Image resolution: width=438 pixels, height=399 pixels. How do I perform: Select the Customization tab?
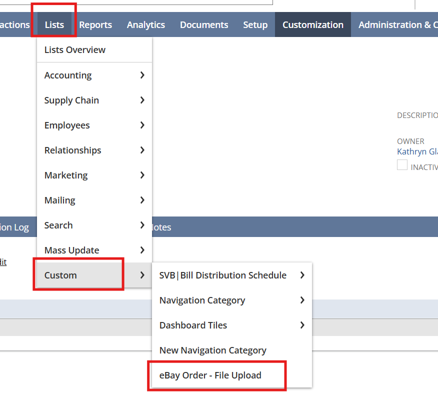[x=312, y=24]
